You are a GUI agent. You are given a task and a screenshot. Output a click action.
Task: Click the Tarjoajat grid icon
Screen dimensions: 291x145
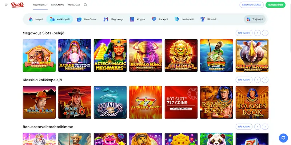coord(249,19)
